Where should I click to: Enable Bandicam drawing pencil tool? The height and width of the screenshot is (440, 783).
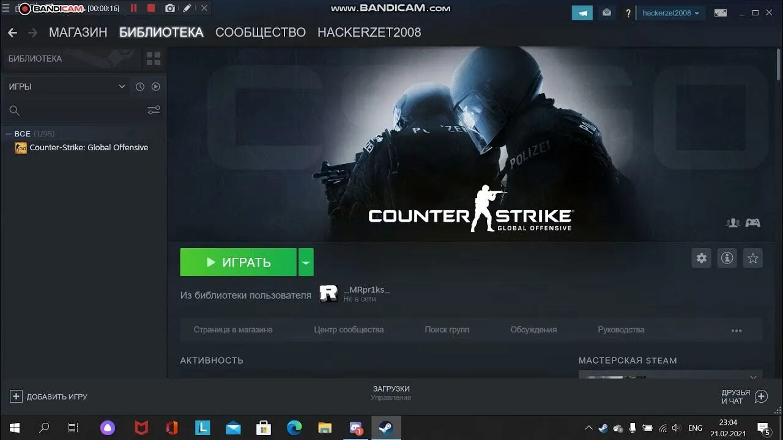pyautogui.click(x=187, y=9)
